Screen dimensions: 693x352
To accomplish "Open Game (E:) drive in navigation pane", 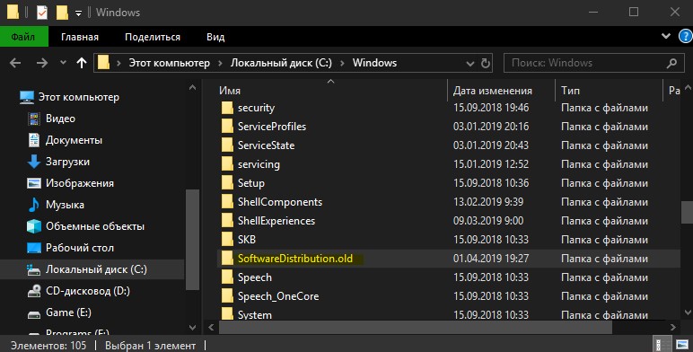I will click(68, 312).
